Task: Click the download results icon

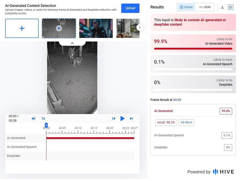Action: [x=222, y=7]
